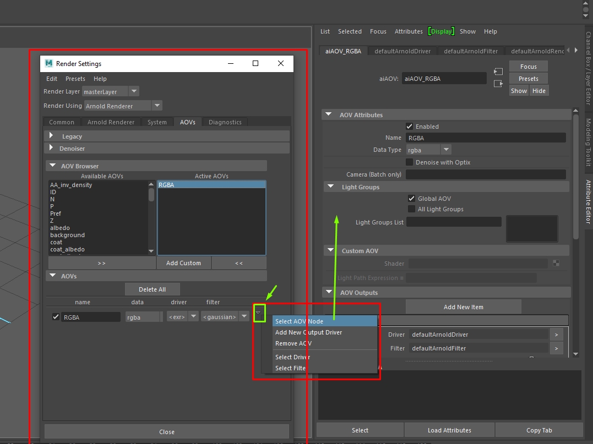Click the Available AOVs list scroll-down arrow
Image resolution: width=593 pixels, height=444 pixels.
click(x=151, y=251)
